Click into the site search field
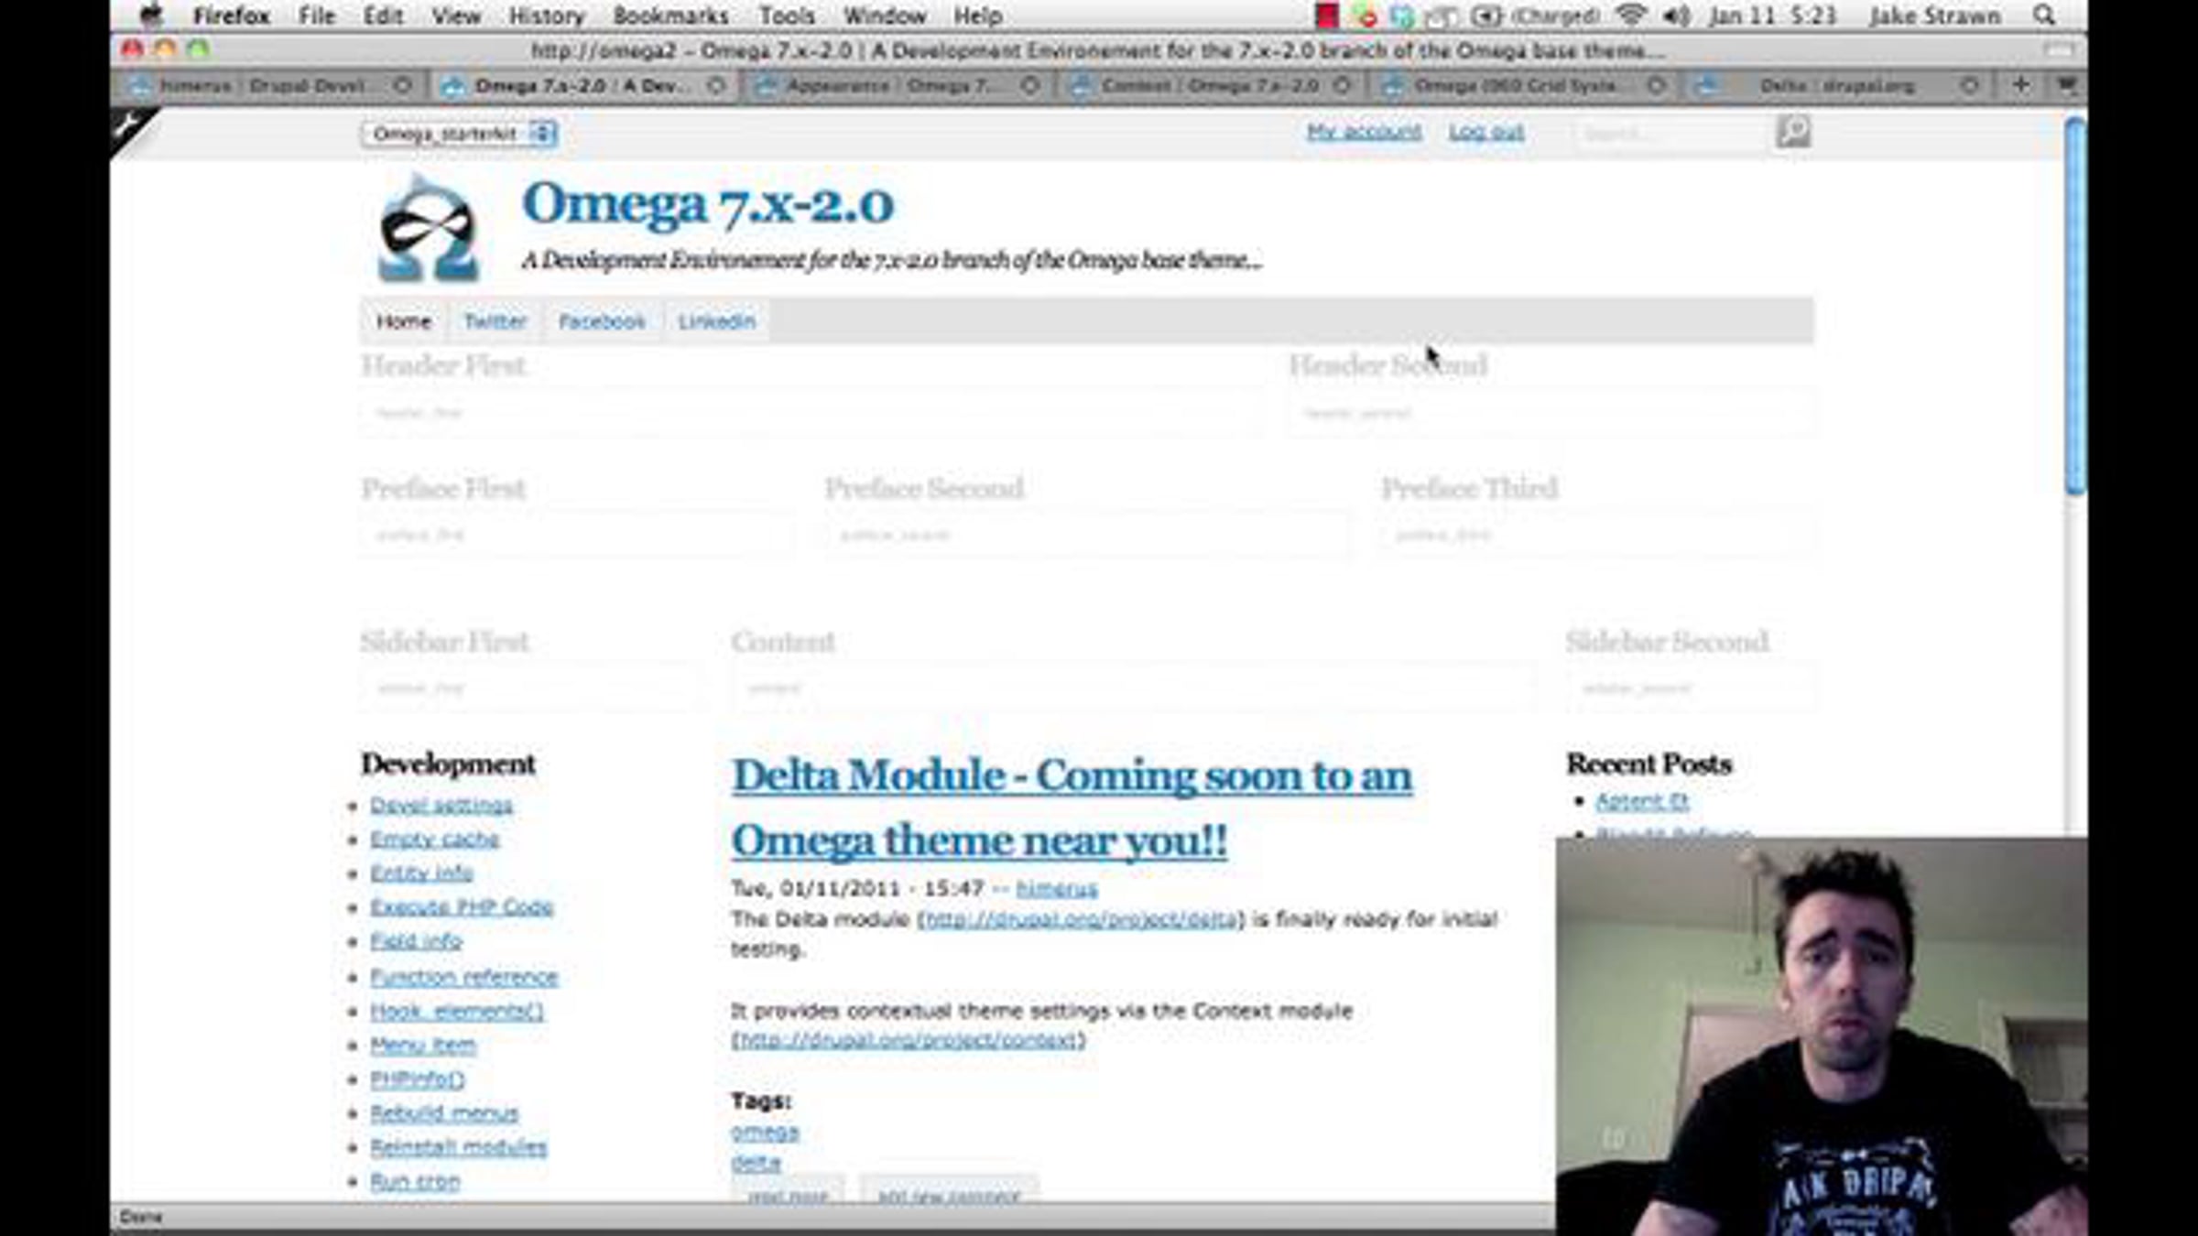 coord(1670,134)
